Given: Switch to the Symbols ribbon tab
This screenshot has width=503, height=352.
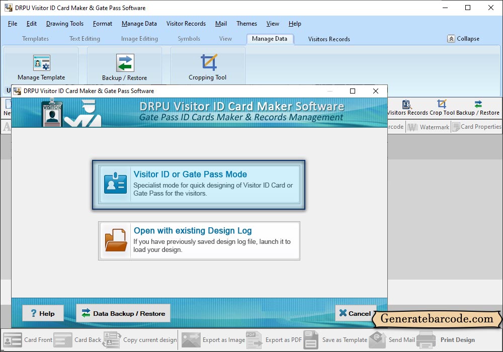Looking at the screenshot, I should [189, 39].
